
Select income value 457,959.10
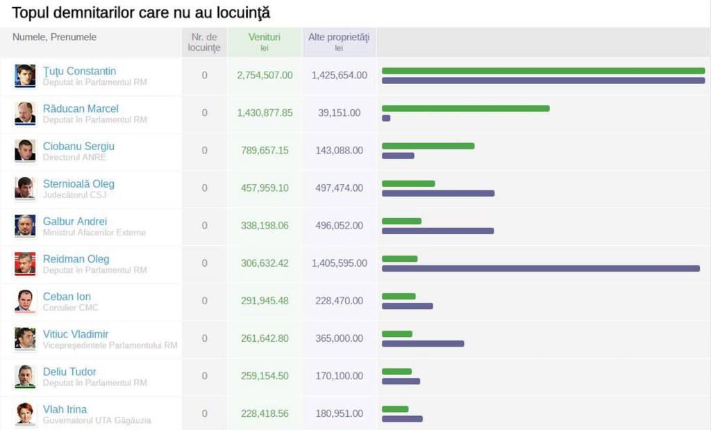tap(265, 188)
